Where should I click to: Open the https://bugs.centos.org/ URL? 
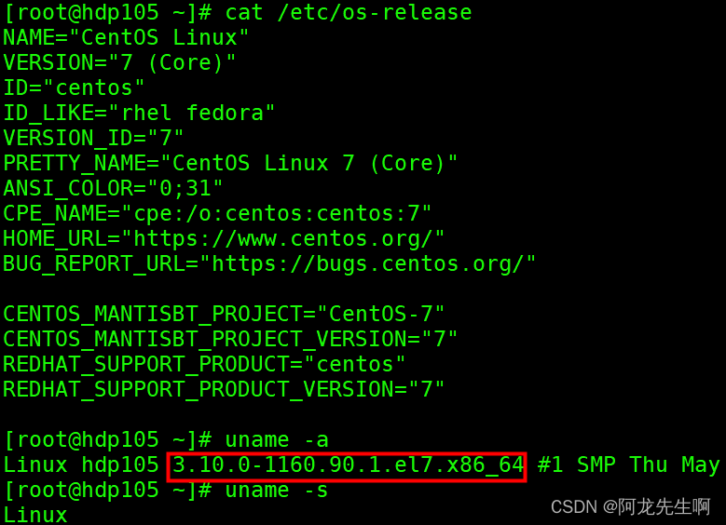(x=374, y=263)
